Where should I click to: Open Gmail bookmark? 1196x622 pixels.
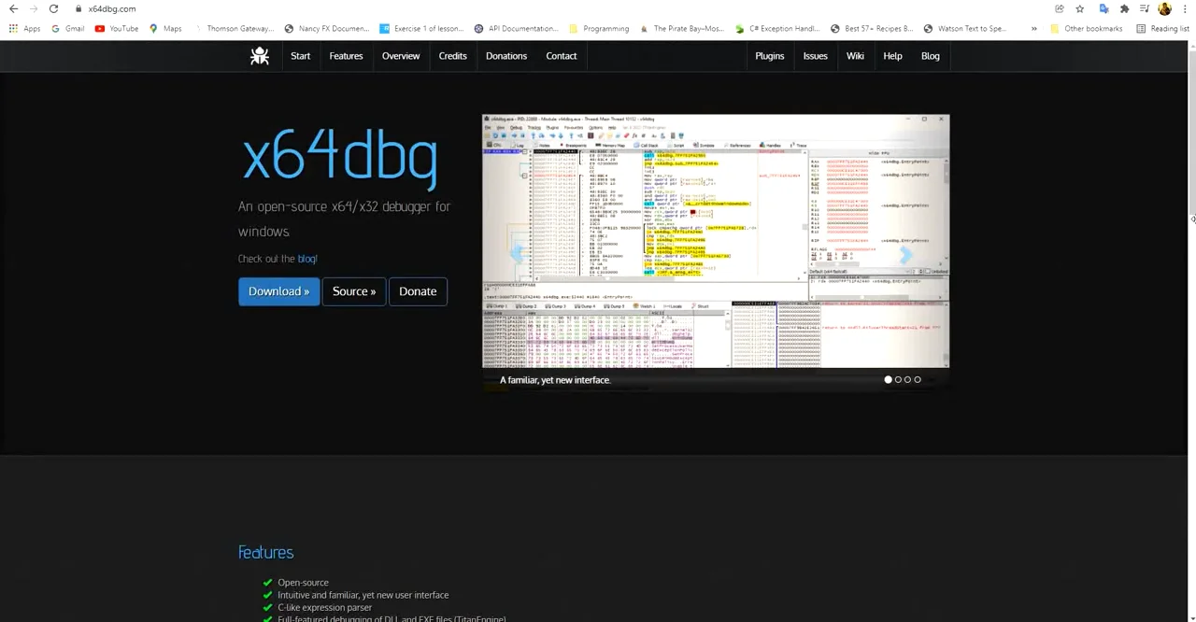[x=68, y=29]
